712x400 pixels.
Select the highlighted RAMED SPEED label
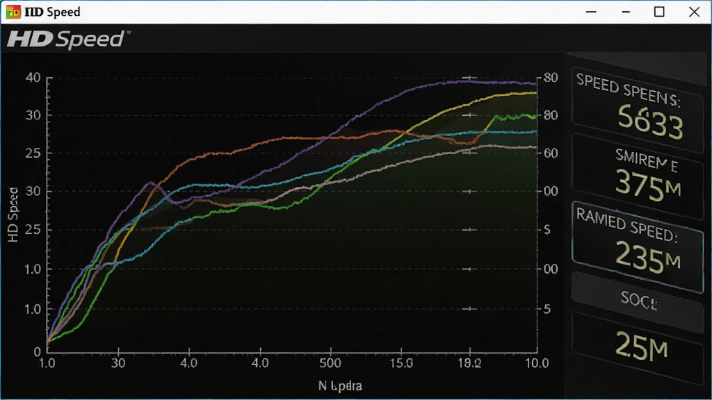click(x=626, y=224)
